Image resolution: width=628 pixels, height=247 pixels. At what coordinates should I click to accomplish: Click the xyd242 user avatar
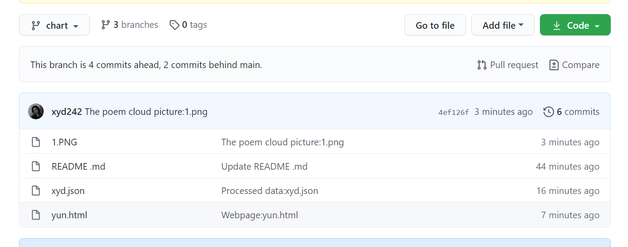point(36,111)
